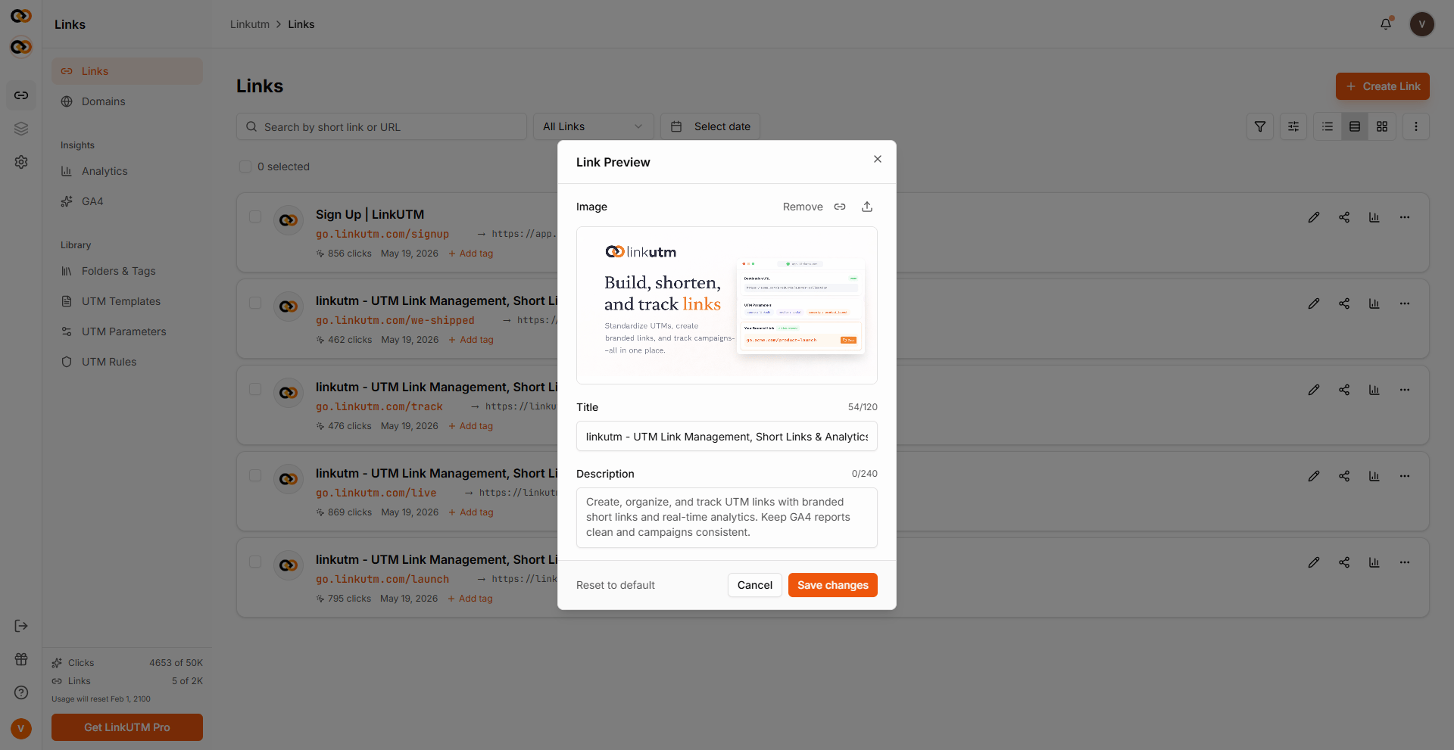Focus the Title input field
The image size is (1454, 750).
727,437
